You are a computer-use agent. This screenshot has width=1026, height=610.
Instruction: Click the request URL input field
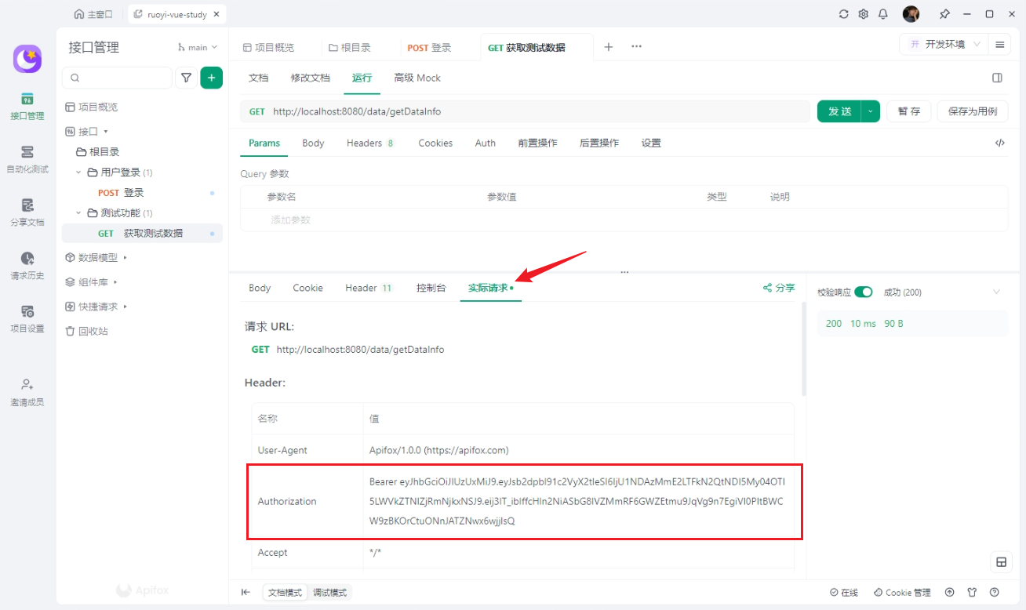[x=533, y=111]
